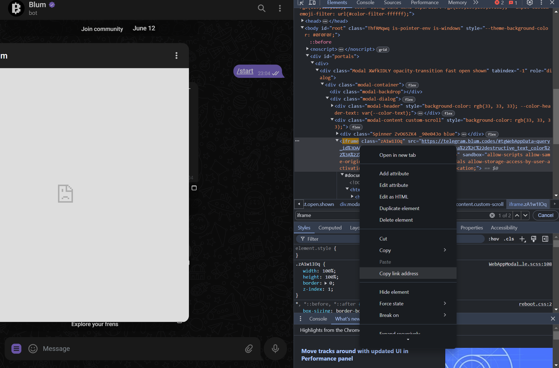Open the web app modal's three-dot menu
The image size is (559, 368).
click(176, 55)
